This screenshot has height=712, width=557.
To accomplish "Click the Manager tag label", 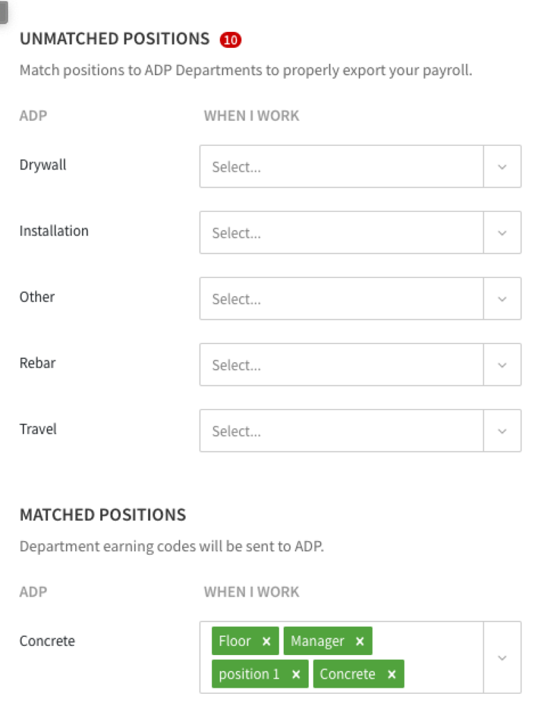I will point(318,641).
